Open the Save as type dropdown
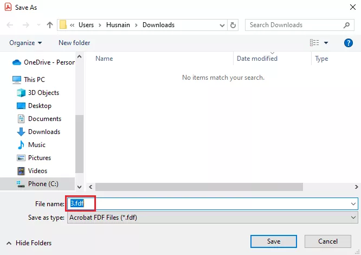This screenshot has width=361, height=255. point(212,218)
